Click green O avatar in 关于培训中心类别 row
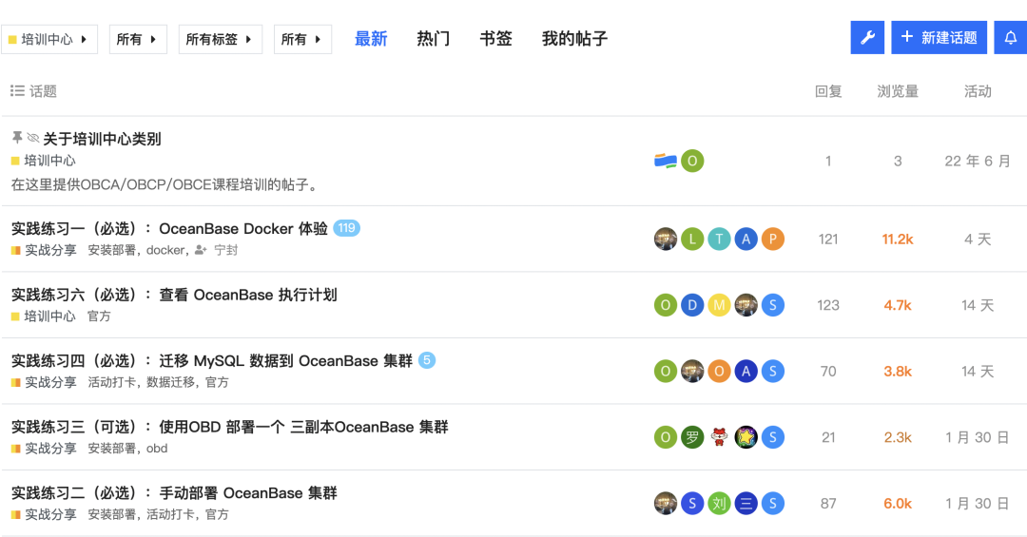The width and height of the screenshot is (1027, 537). coord(692,161)
